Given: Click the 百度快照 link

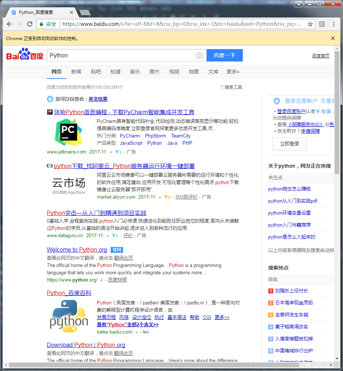Looking at the screenshot, I should click(x=117, y=280).
